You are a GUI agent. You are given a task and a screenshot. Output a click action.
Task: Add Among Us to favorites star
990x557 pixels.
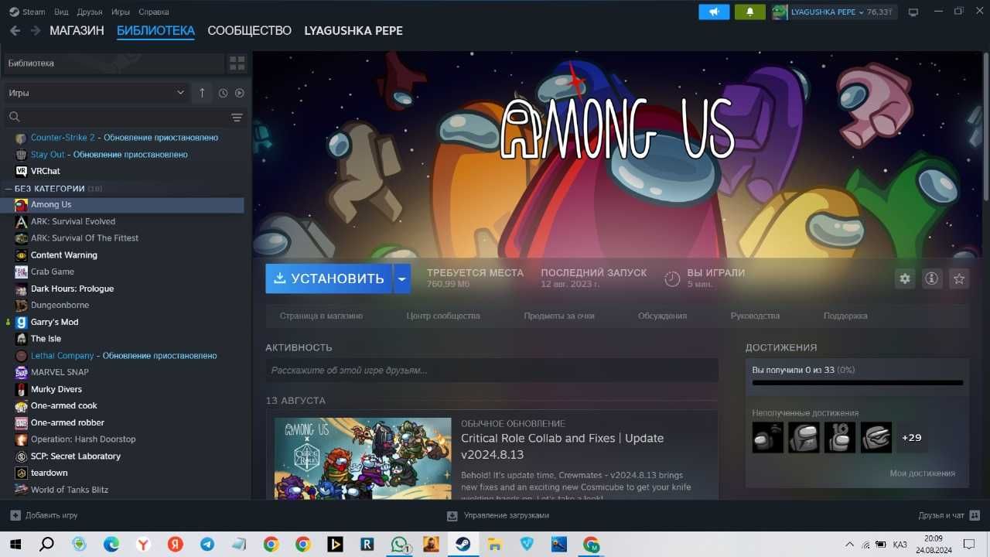tap(959, 278)
